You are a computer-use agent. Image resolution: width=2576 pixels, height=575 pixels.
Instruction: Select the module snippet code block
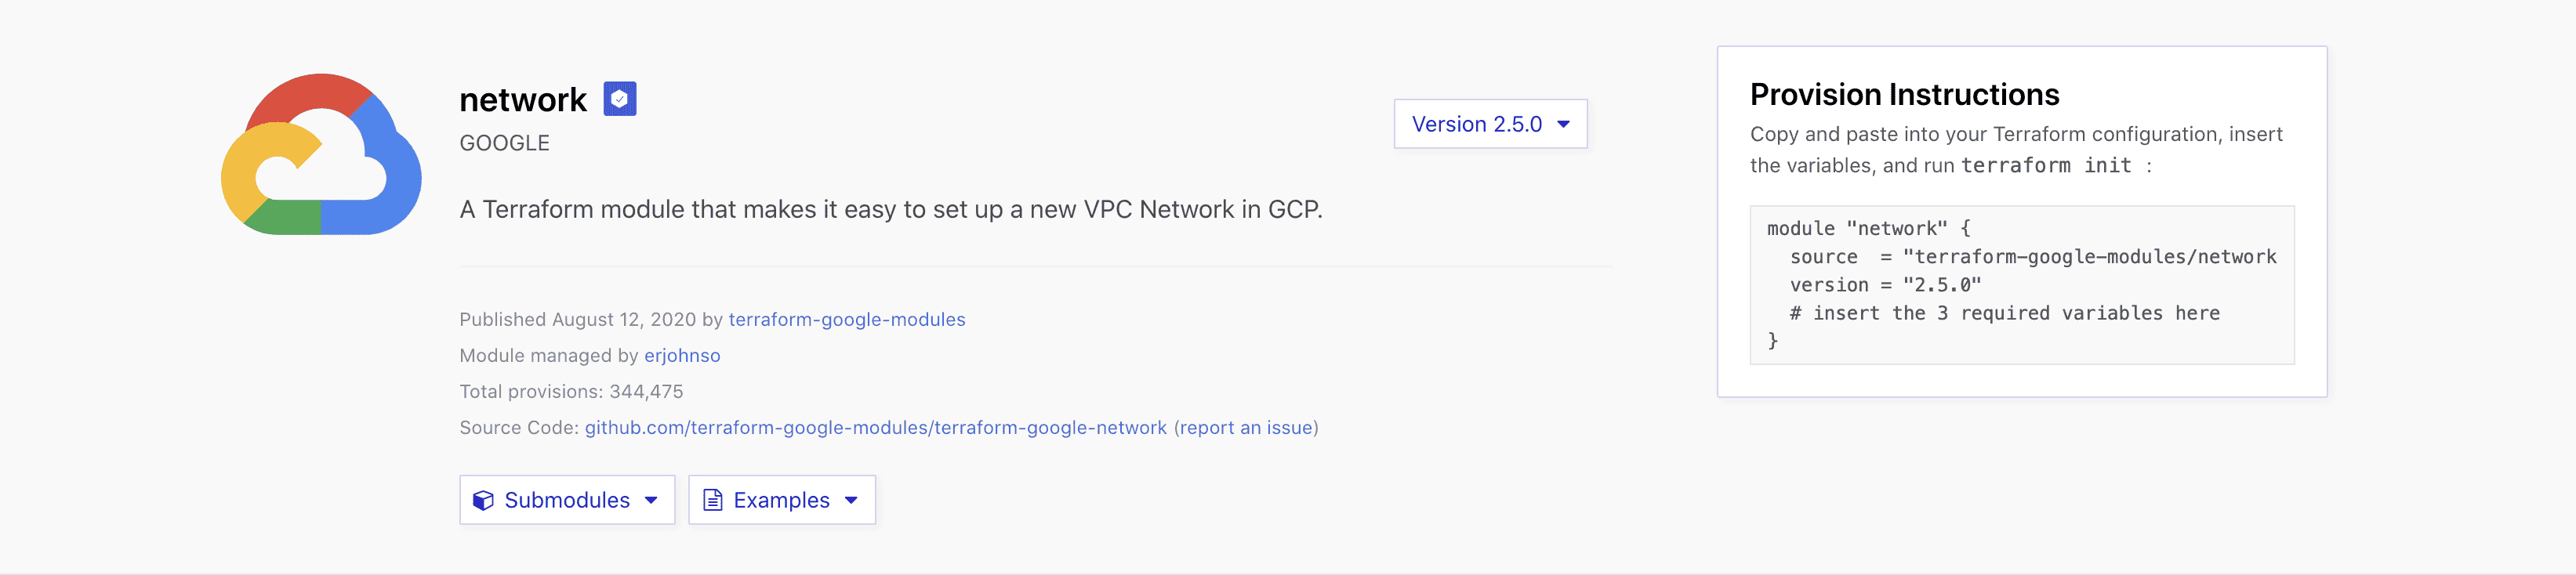point(2022,285)
